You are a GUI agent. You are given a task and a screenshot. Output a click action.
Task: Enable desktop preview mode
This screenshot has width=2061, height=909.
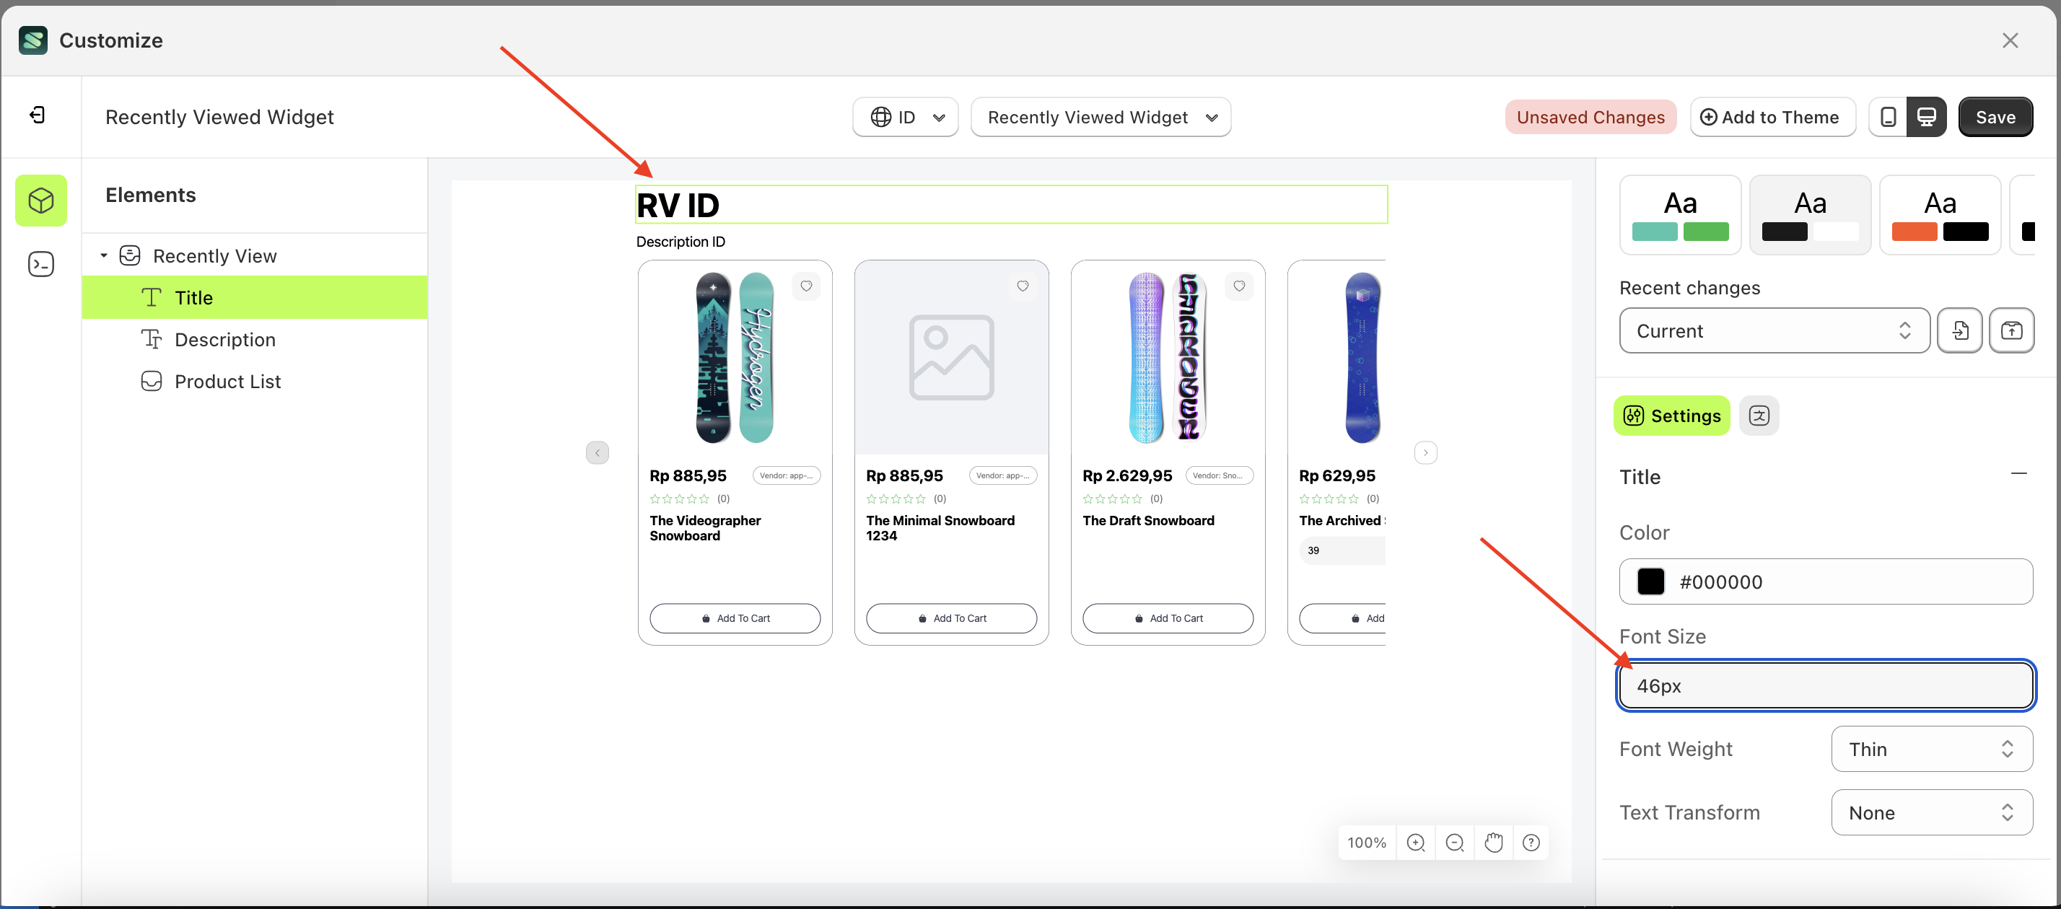coord(1927,117)
